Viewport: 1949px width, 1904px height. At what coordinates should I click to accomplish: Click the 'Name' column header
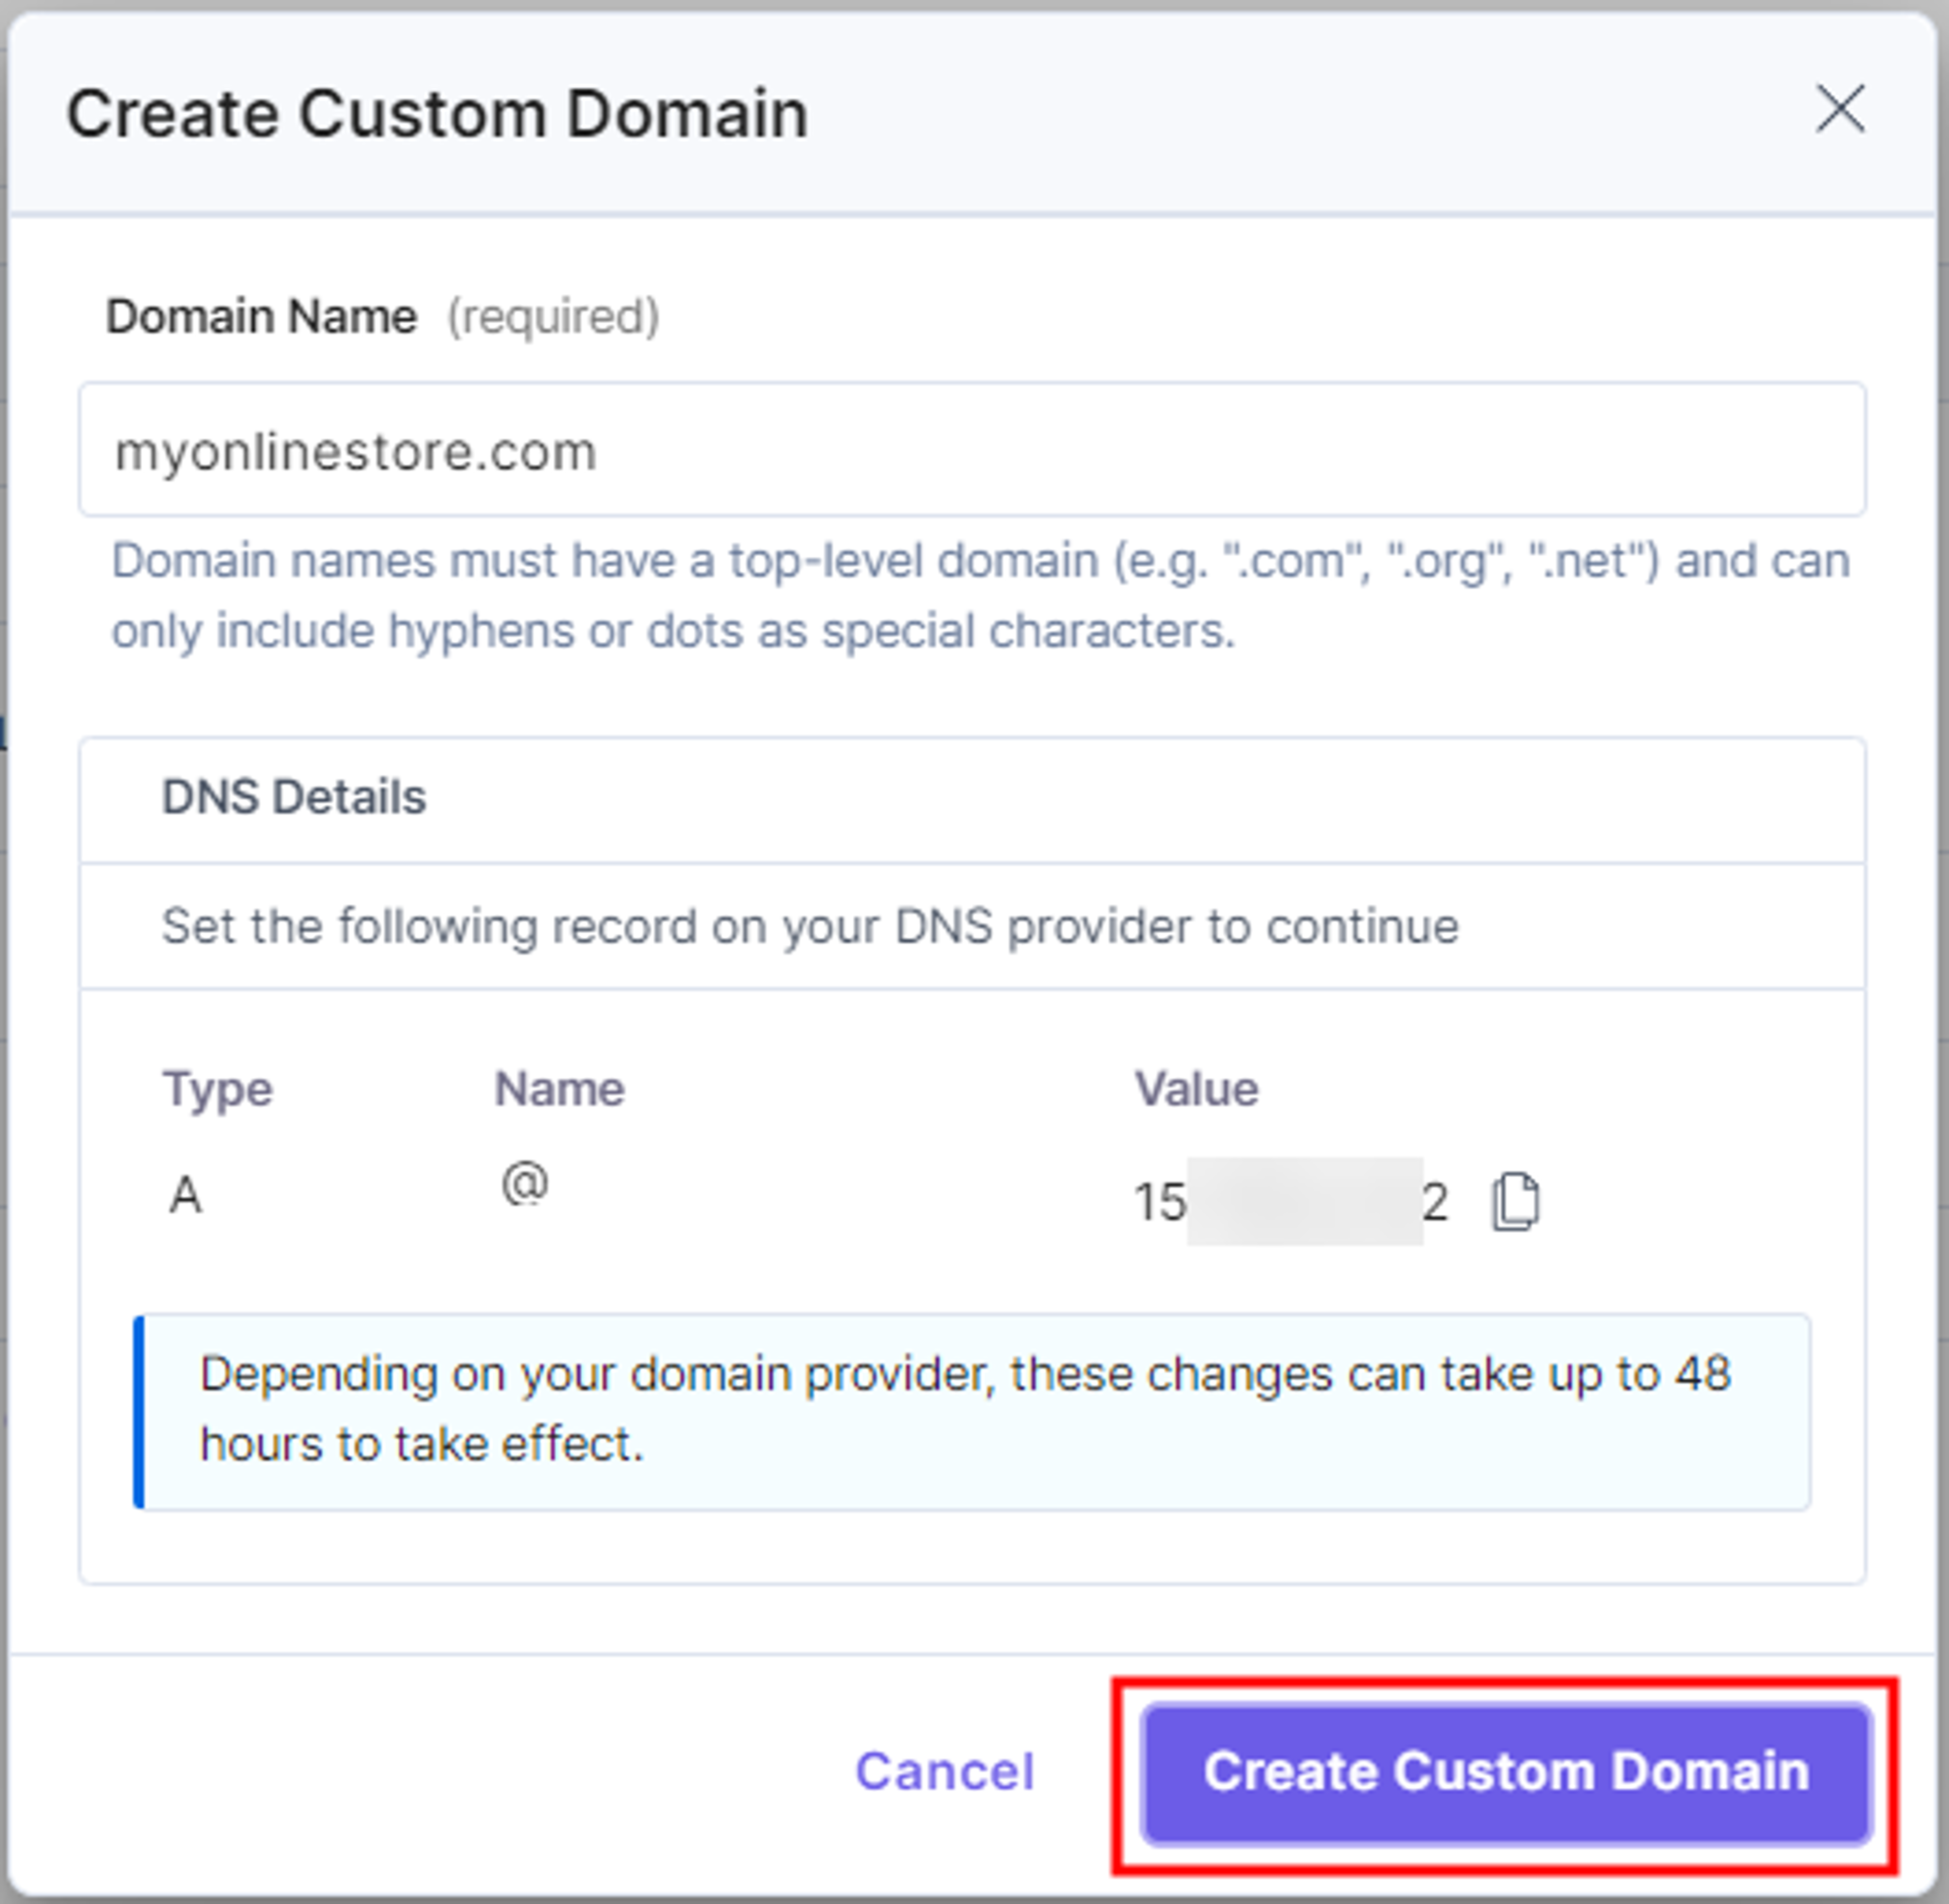[x=559, y=1088]
